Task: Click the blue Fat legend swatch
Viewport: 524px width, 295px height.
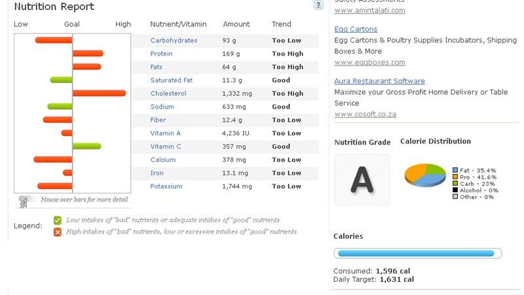Action: 455,170
